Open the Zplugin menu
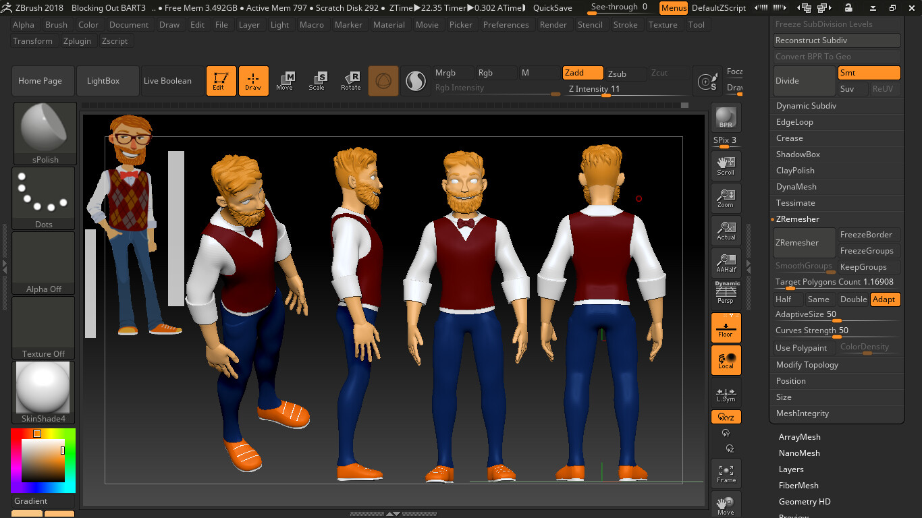 click(77, 41)
